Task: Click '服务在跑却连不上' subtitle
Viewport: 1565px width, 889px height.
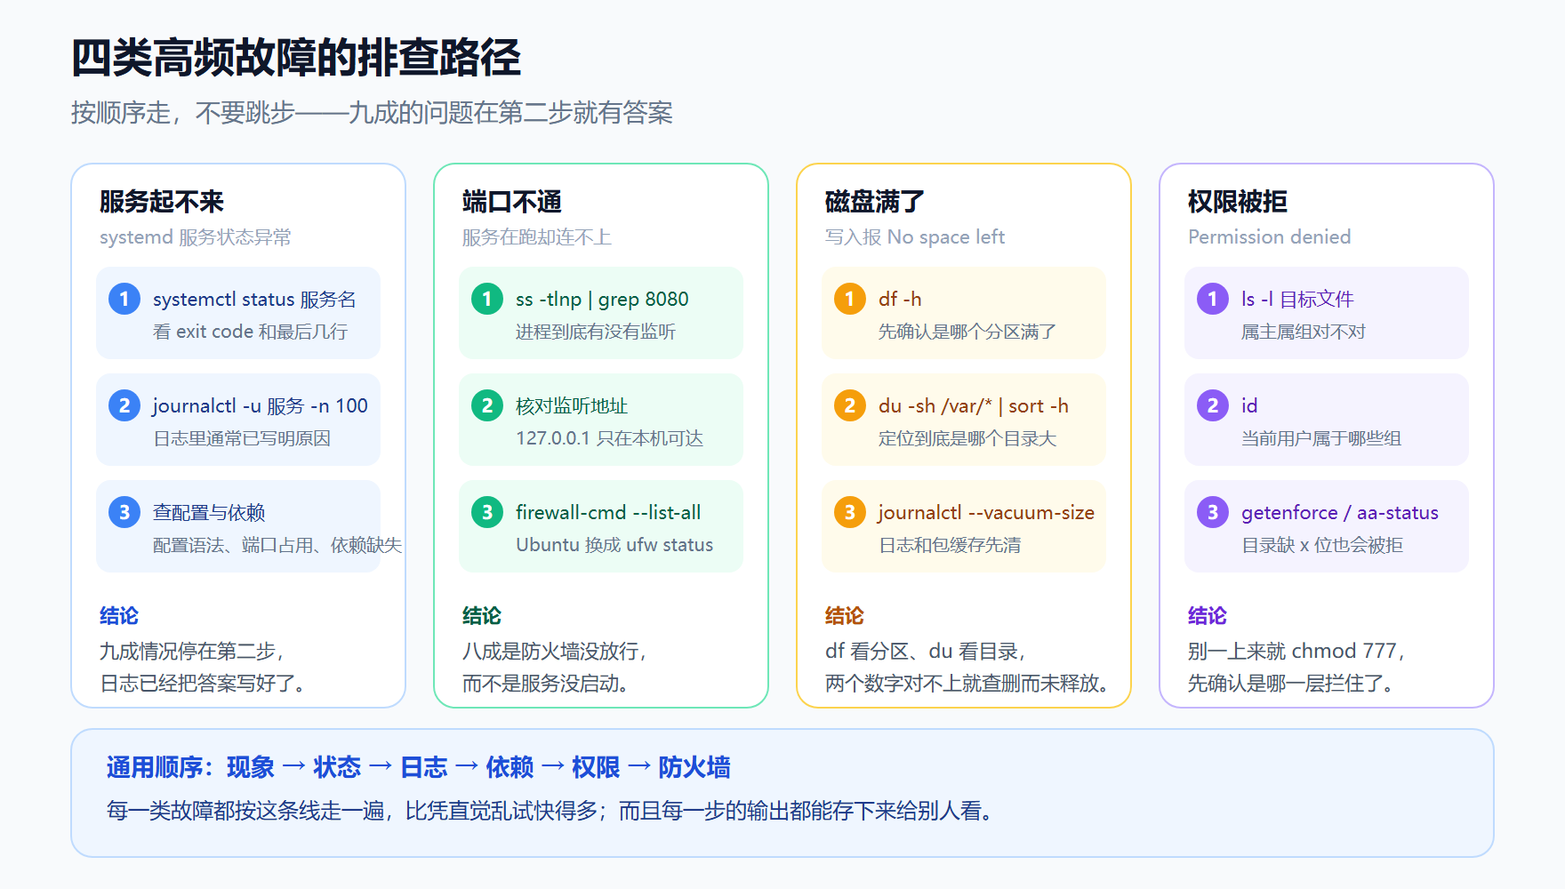Action: click(537, 237)
